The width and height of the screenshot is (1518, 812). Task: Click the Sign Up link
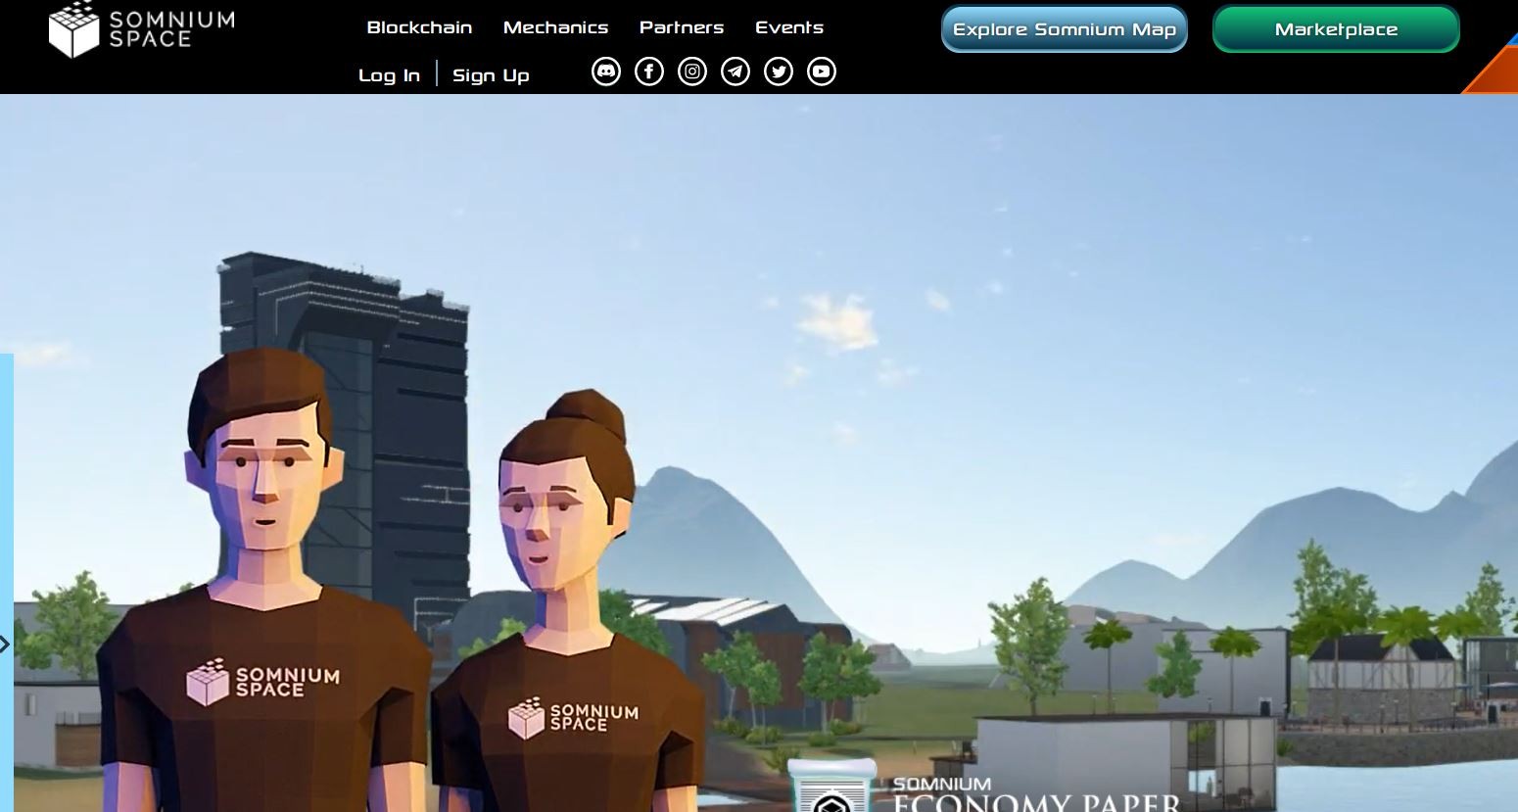tap(491, 75)
